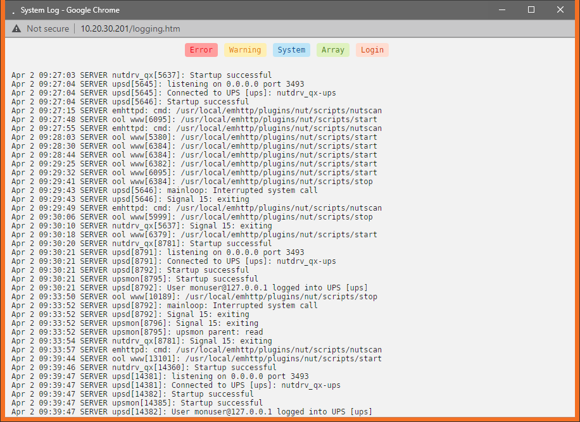Click line 09:27:15 emhttpd cmd nutscan
The image size is (580, 422).
click(196, 111)
